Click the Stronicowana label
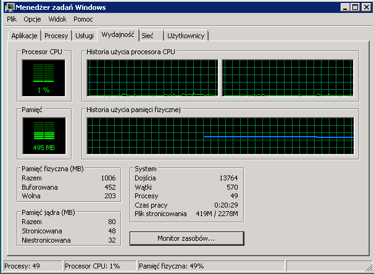 pos(42,231)
